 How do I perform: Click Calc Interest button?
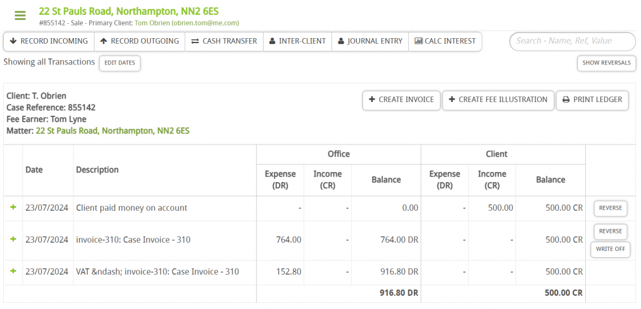(x=445, y=41)
